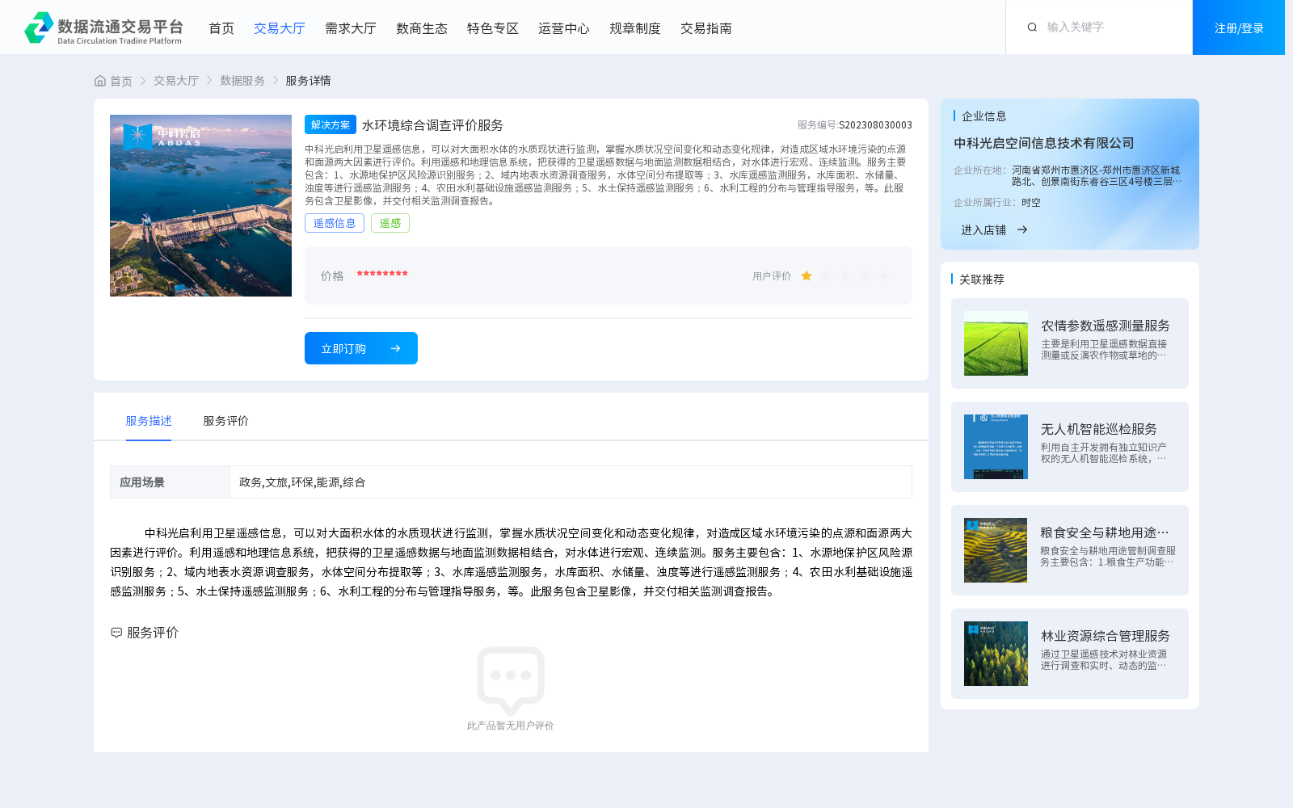Screen dimensions: 1293x808
Task: Open 交易指南 in the top navigation
Action: point(706,28)
